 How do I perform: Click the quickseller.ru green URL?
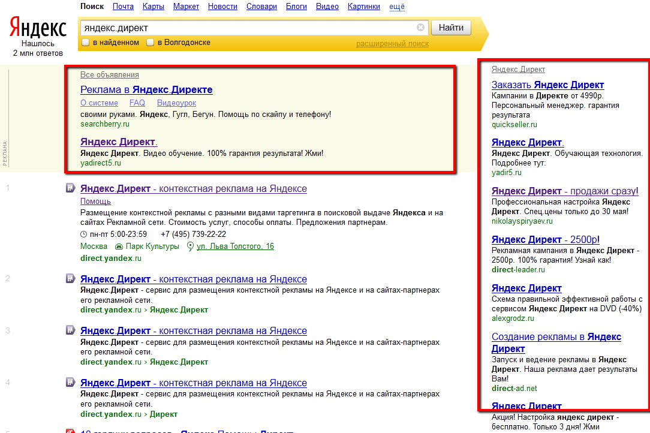coord(514,124)
